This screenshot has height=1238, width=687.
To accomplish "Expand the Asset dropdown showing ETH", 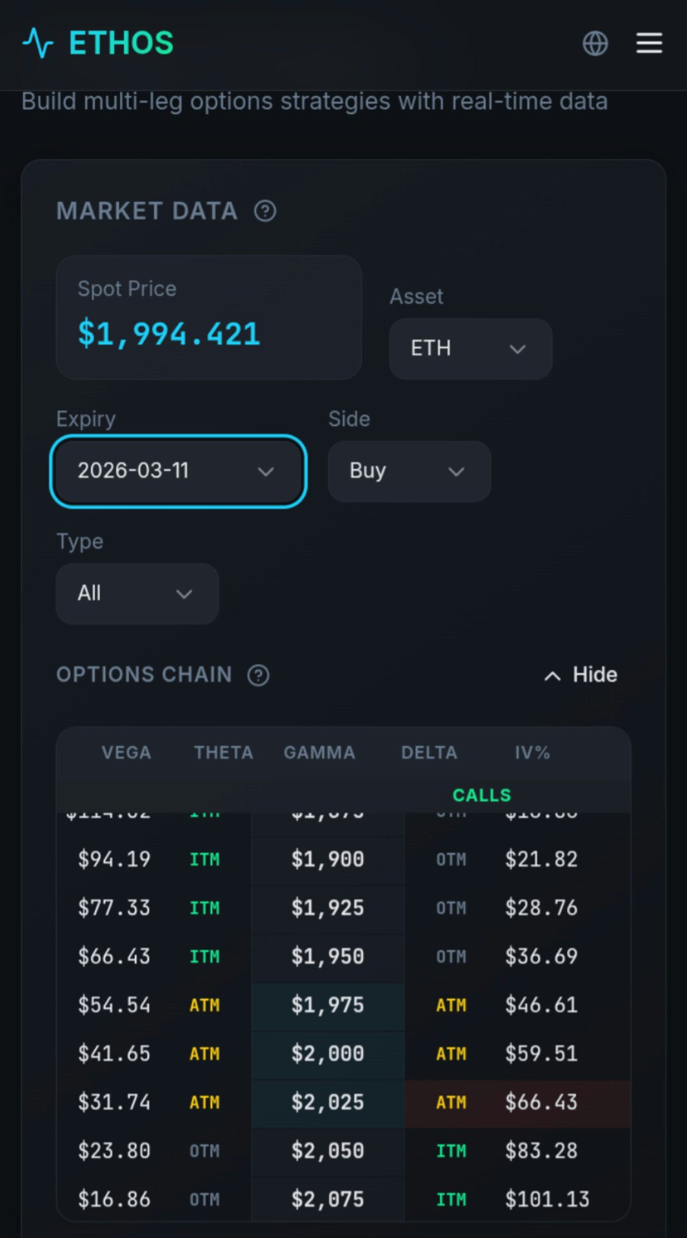I will 470,349.
